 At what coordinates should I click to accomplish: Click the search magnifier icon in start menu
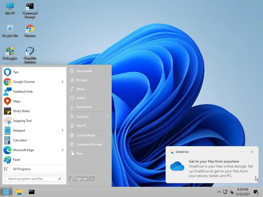59,179
